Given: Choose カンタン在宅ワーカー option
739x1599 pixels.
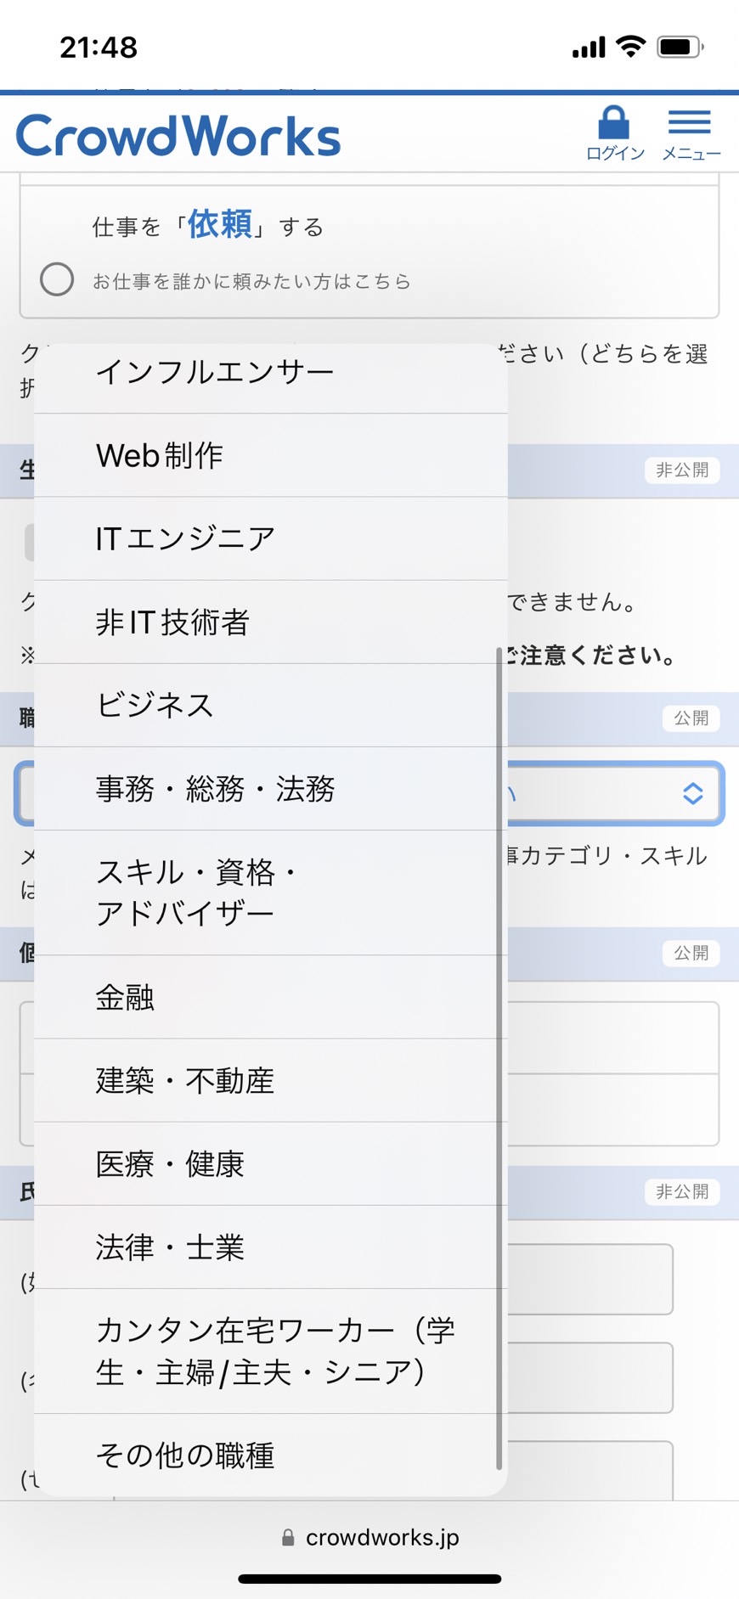Looking at the screenshot, I should click(x=271, y=1351).
